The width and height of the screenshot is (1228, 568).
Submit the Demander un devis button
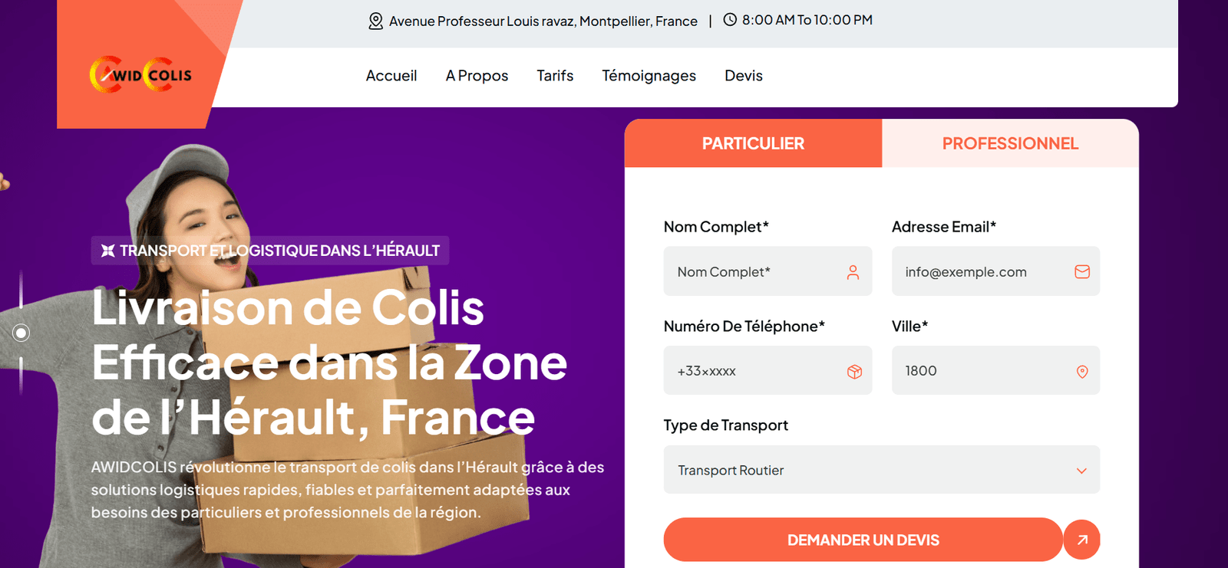tap(863, 540)
